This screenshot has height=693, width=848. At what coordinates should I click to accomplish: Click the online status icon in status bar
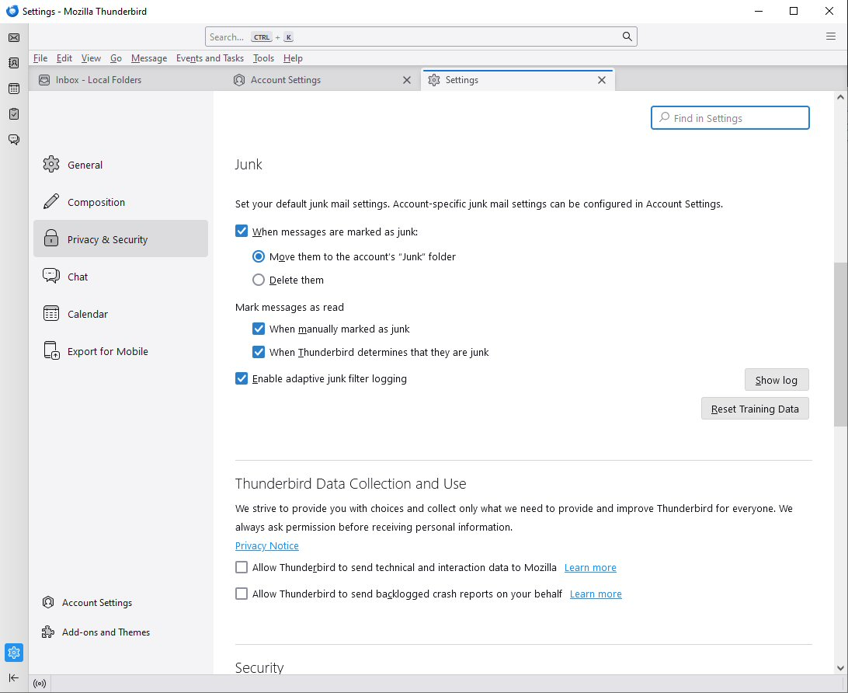(40, 684)
